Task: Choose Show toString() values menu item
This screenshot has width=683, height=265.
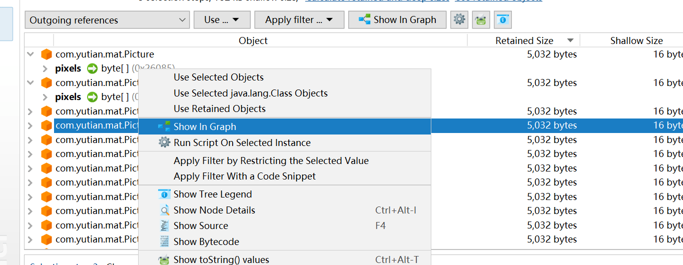Action: (221, 259)
